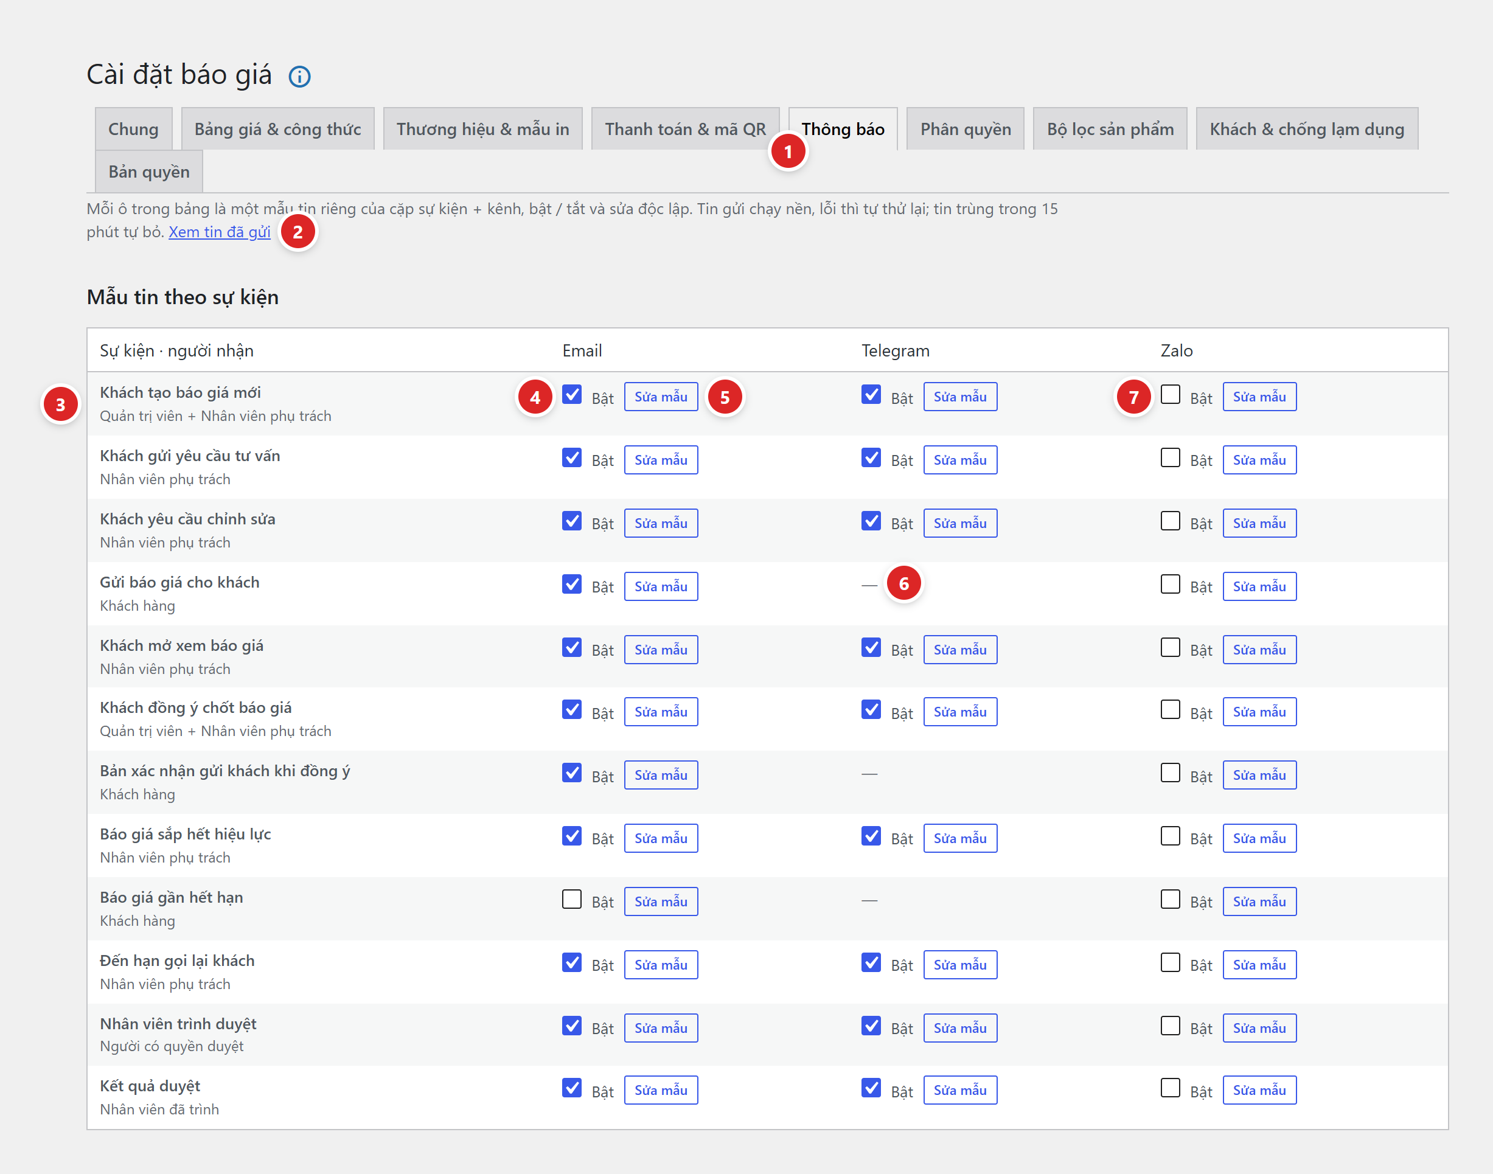Uncheck Email for Bản xác nhận gửi khách

572,773
